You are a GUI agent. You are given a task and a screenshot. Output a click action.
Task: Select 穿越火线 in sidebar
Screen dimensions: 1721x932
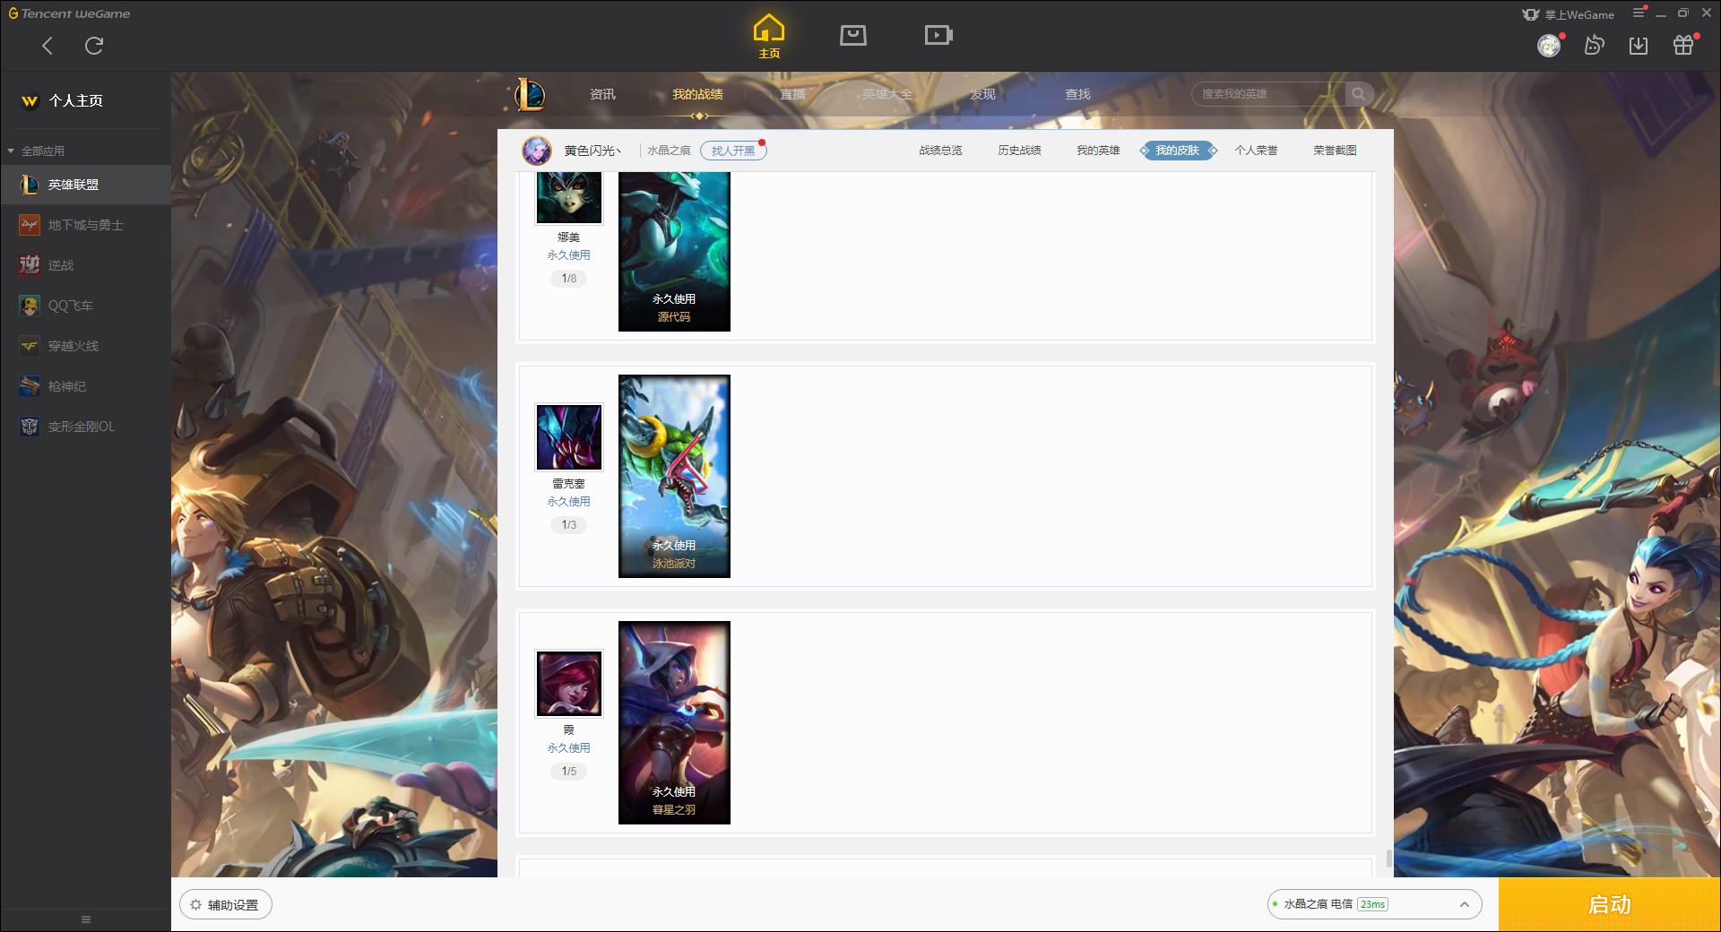85,346
